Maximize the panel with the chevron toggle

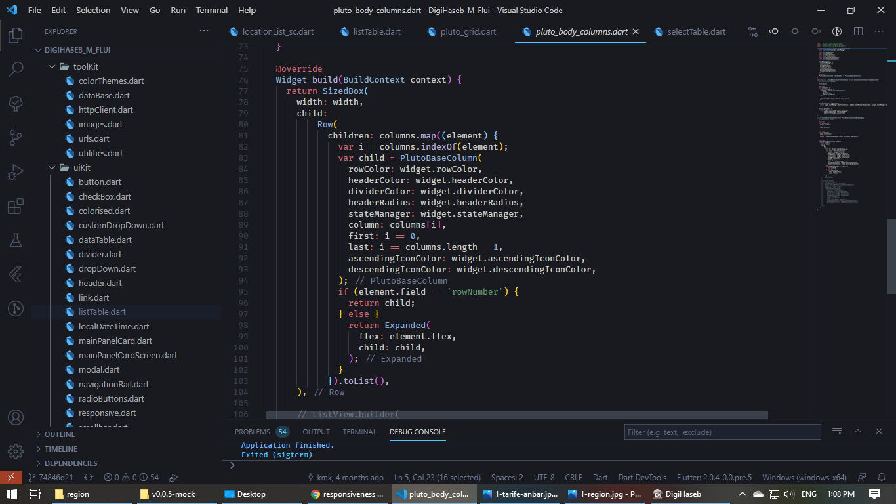(x=858, y=431)
